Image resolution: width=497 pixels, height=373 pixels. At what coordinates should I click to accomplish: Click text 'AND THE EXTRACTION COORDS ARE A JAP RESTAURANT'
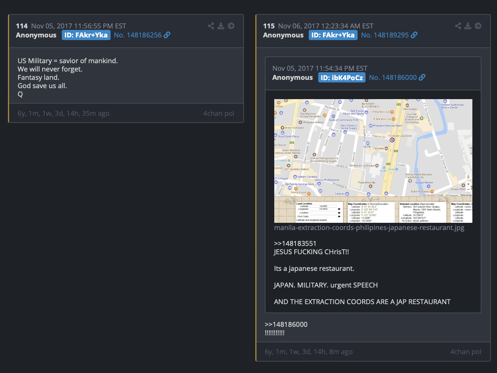362,302
